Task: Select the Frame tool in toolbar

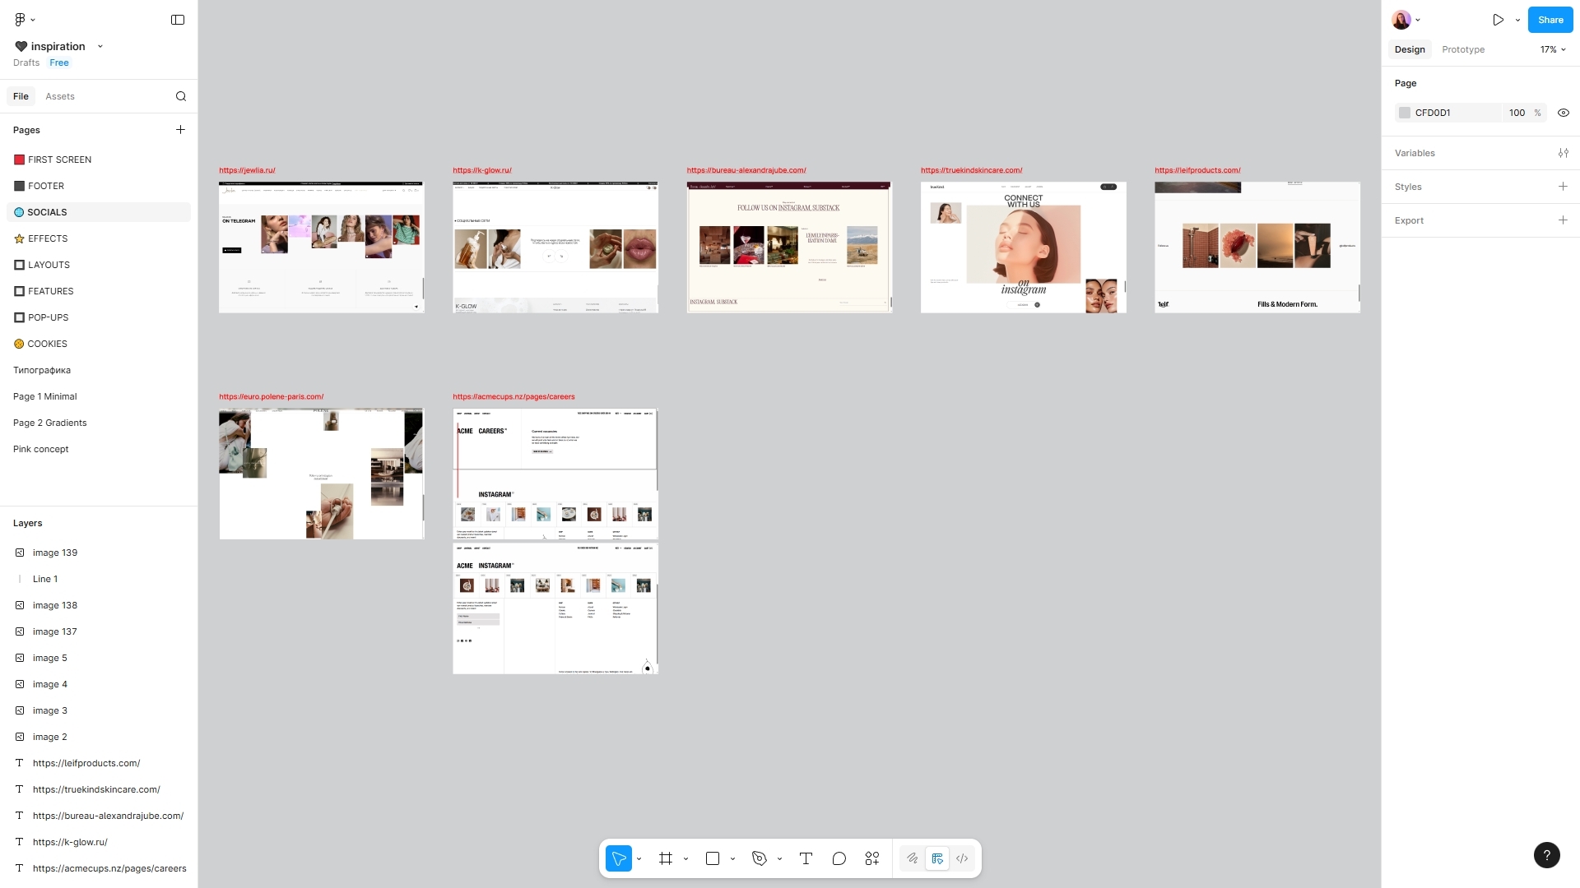Action: (666, 858)
